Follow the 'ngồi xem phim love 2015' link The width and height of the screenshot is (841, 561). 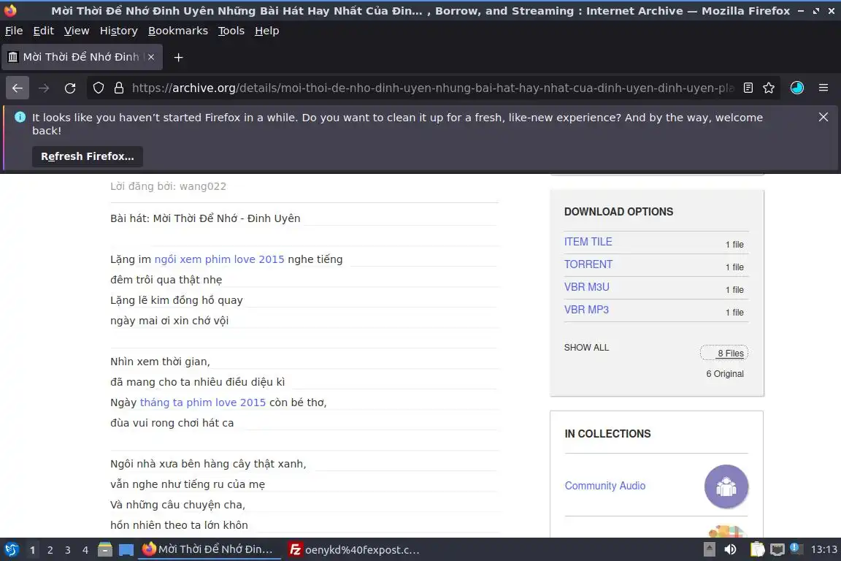click(x=219, y=259)
